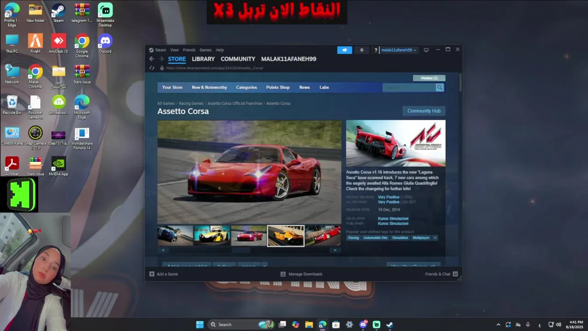Add a tag with the plus button
Viewport: 588px width, 331px height.
coord(435,238)
